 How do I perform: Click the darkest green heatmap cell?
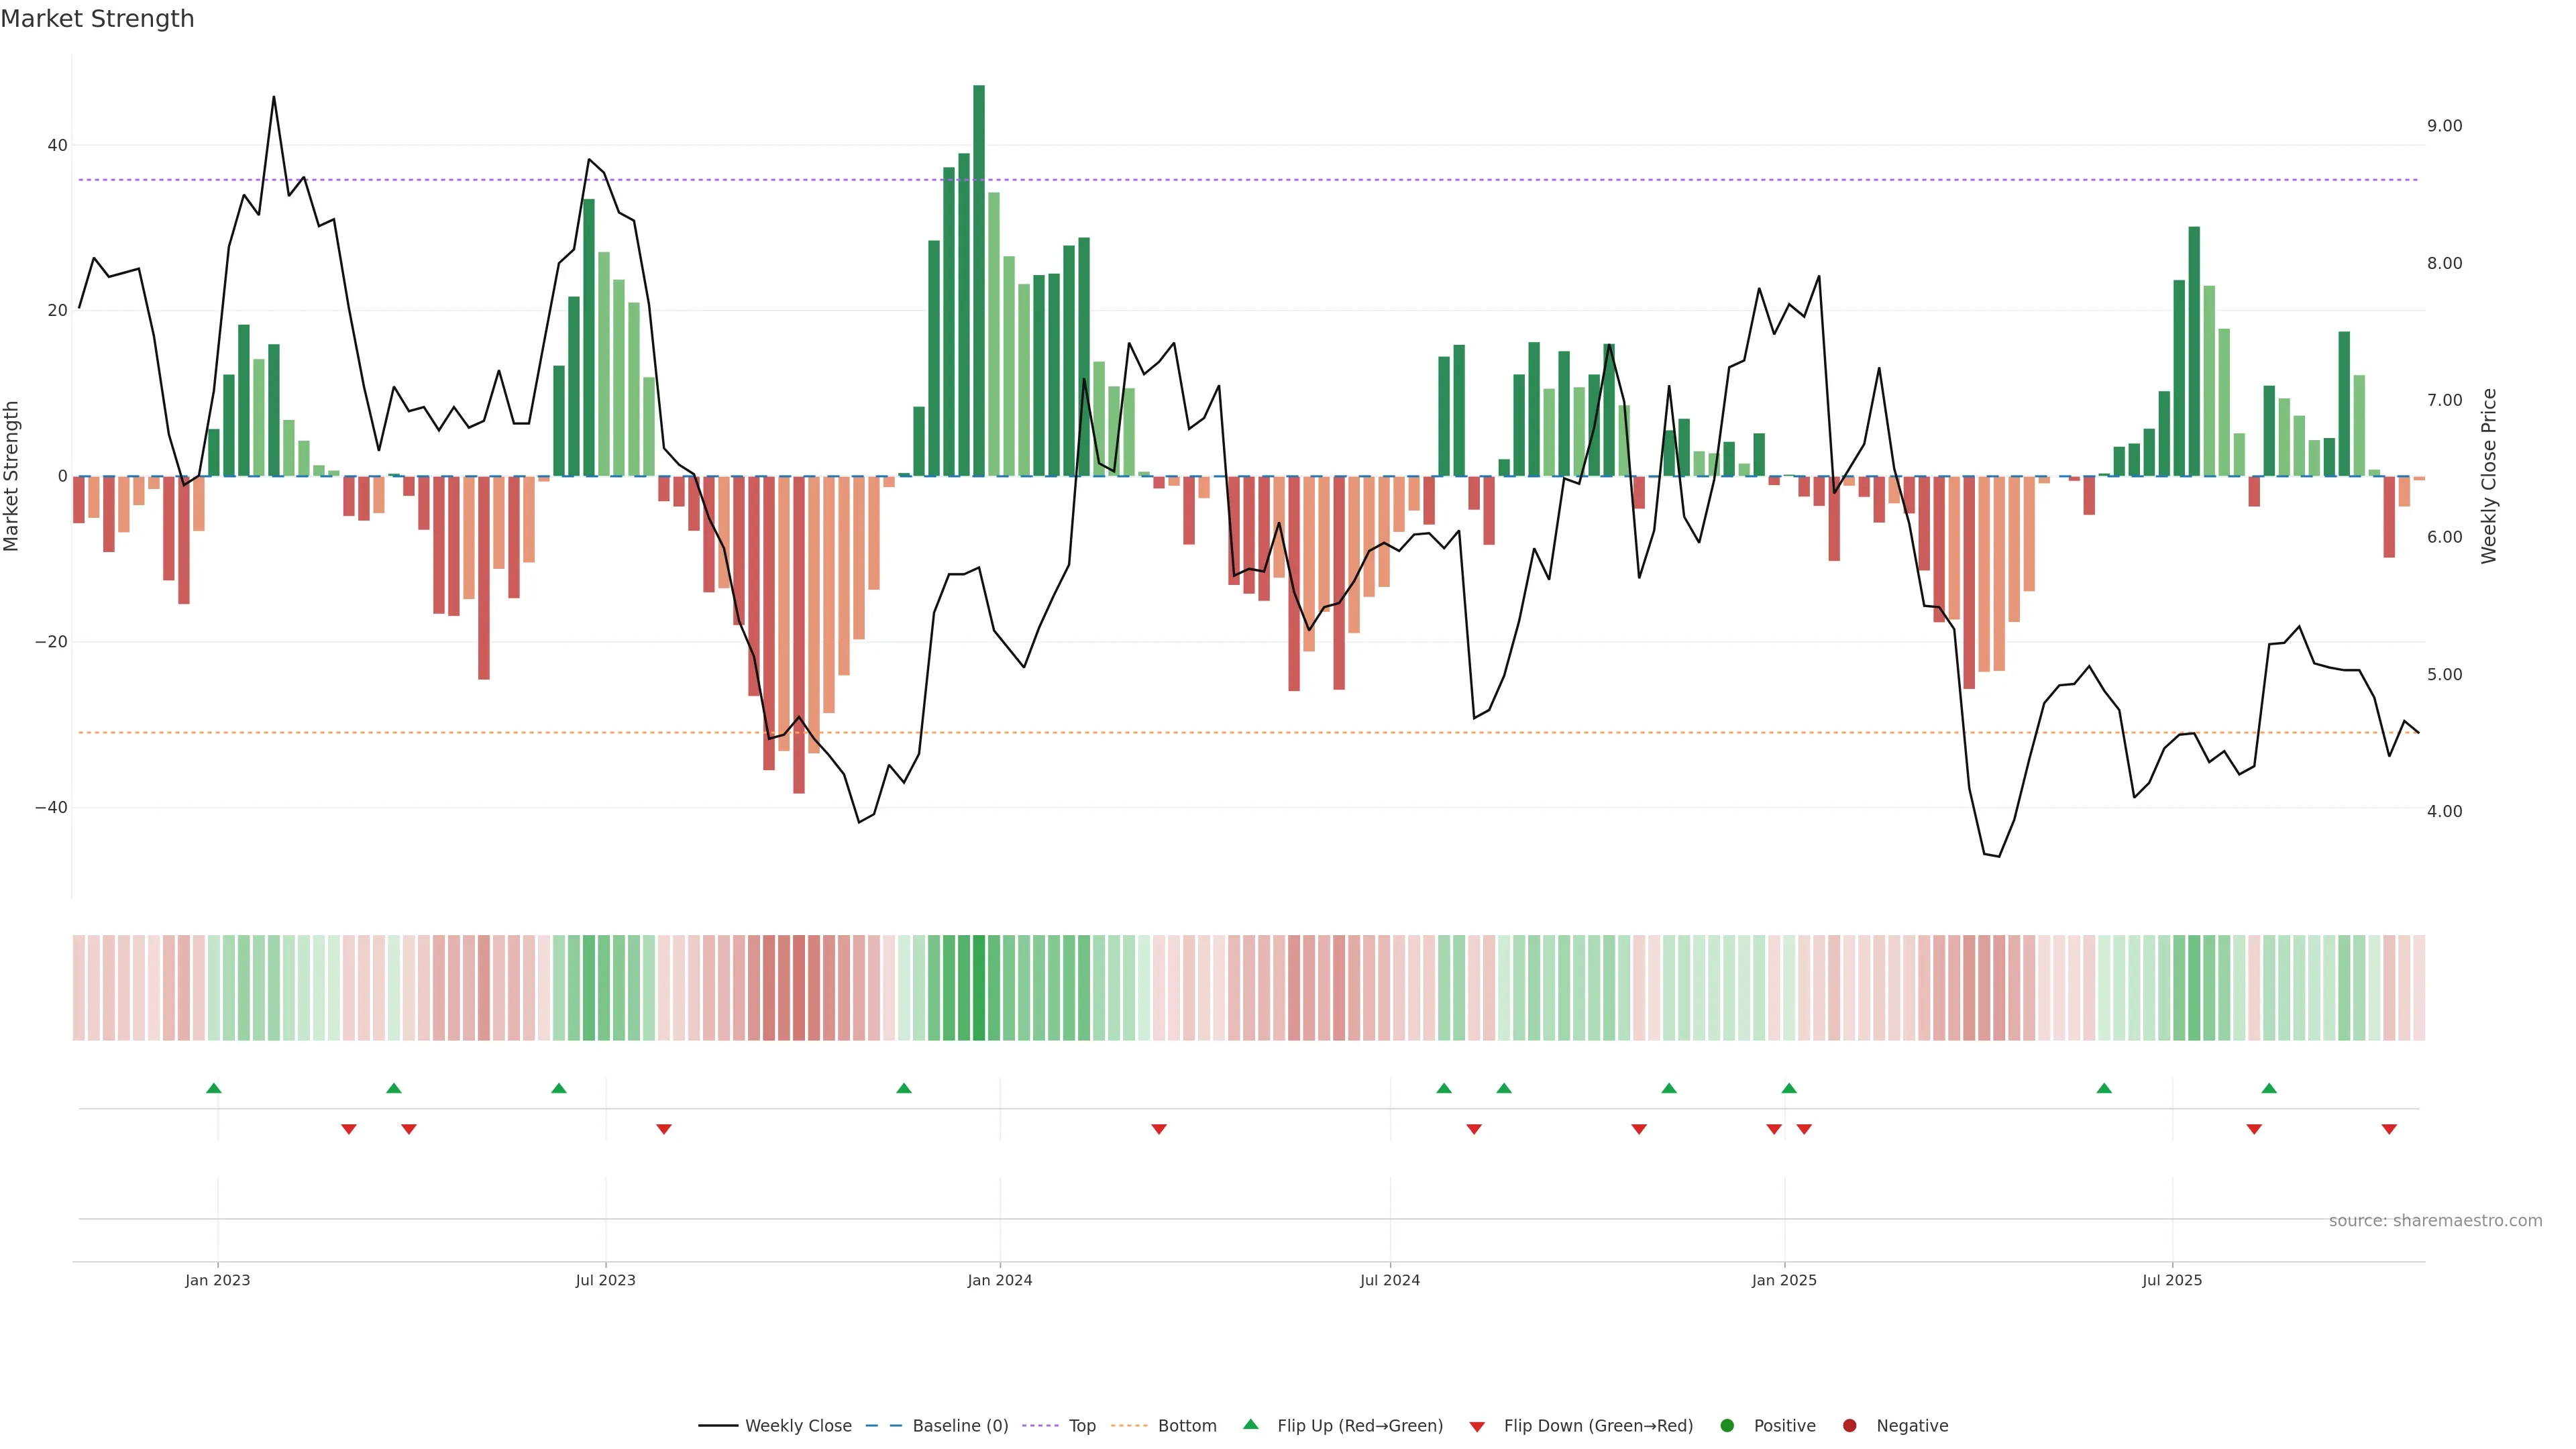(979, 988)
